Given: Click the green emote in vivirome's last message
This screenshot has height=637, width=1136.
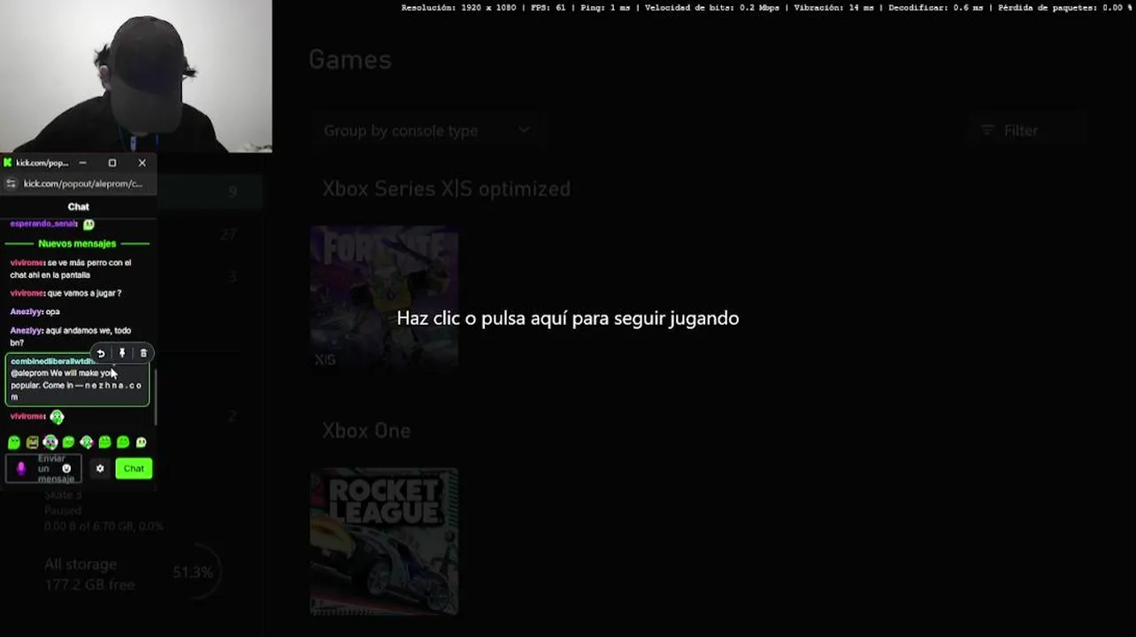Looking at the screenshot, I should click(57, 417).
